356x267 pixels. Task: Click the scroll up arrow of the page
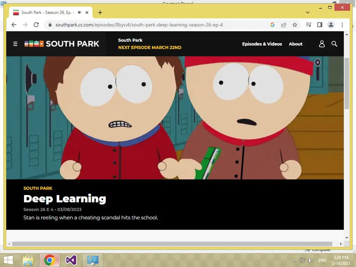pos(347,34)
